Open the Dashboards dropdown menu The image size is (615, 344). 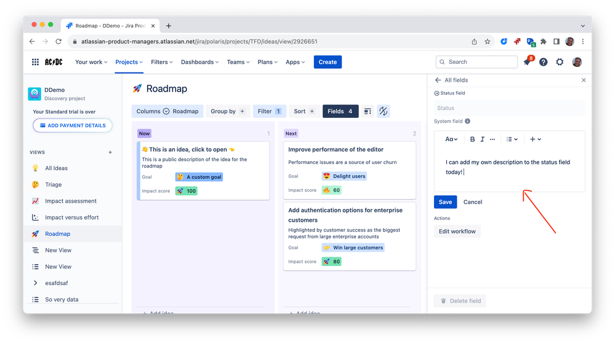(199, 62)
